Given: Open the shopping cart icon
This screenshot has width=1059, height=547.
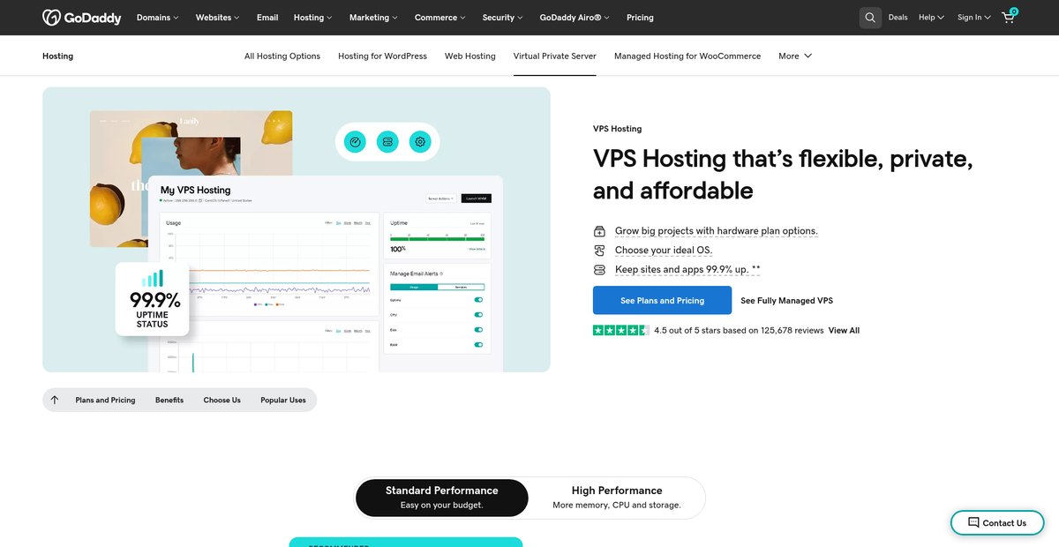Looking at the screenshot, I should coord(1009,17).
